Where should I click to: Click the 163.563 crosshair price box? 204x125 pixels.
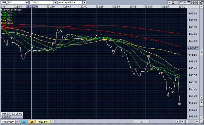tap(12, 117)
